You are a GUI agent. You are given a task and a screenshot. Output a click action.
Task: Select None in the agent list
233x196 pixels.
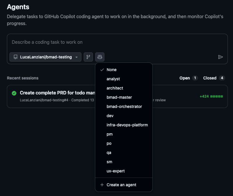click(x=112, y=70)
